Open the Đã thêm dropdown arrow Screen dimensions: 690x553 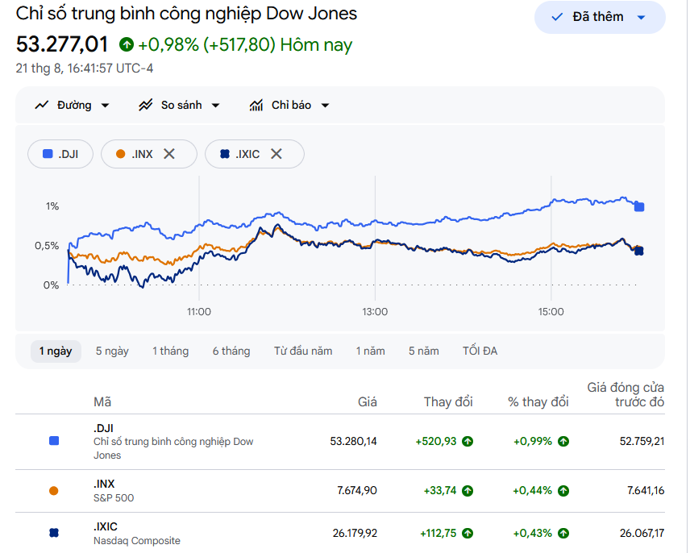coord(641,18)
